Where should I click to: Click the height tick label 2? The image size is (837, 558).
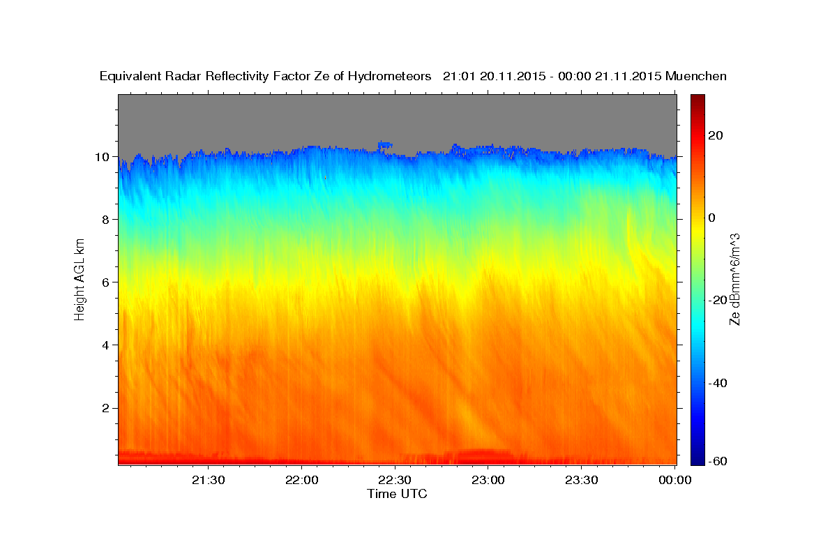(x=107, y=408)
